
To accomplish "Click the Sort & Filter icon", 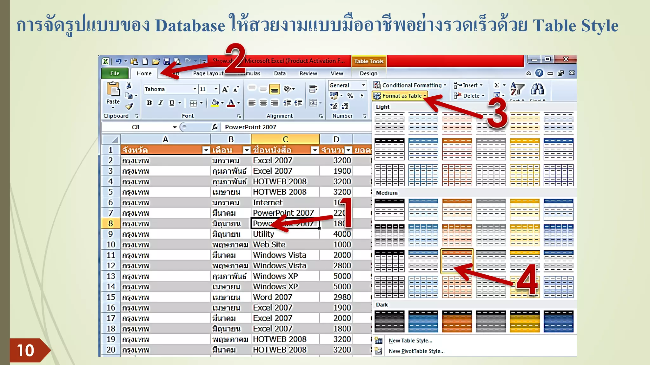I will (x=517, y=89).
